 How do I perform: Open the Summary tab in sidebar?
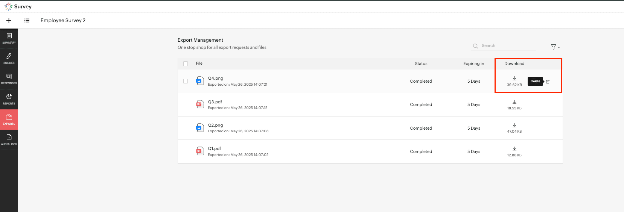coord(9,38)
